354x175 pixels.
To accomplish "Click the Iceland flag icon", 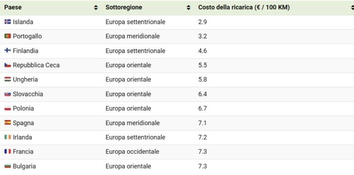I will pos(8,22).
